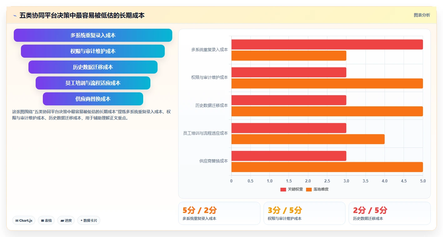Click the x-axis value 2.0
This screenshot has width=443, height=237.
[x=308, y=181]
